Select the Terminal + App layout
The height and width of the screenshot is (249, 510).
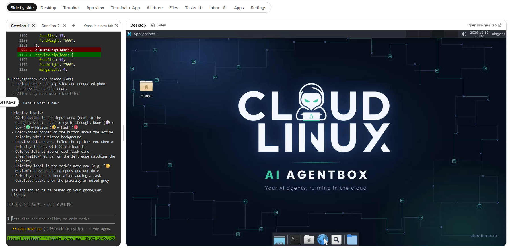tap(125, 8)
